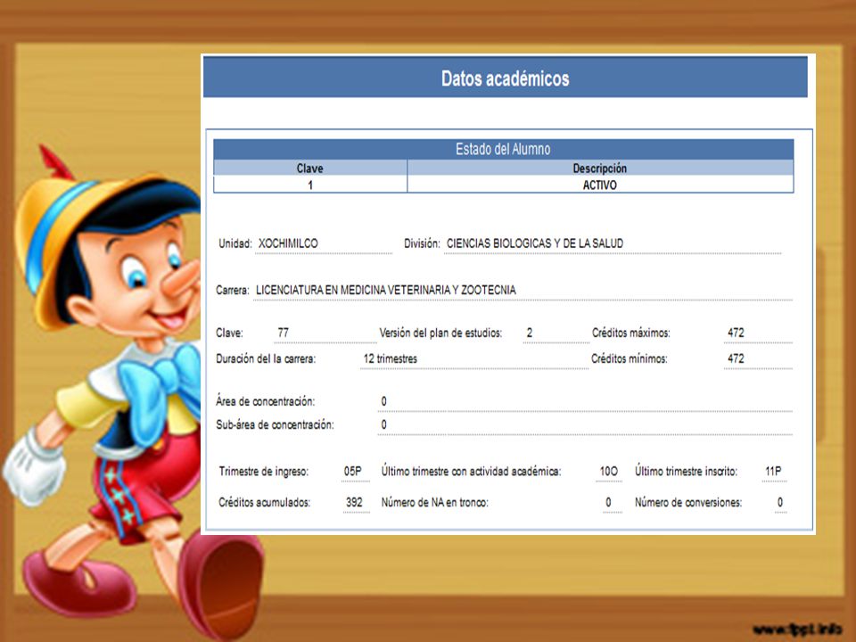This screenshot has height=642, width=856.
Task: Select the Créditos máximos value '472'
Action: [x=736, y=333]
